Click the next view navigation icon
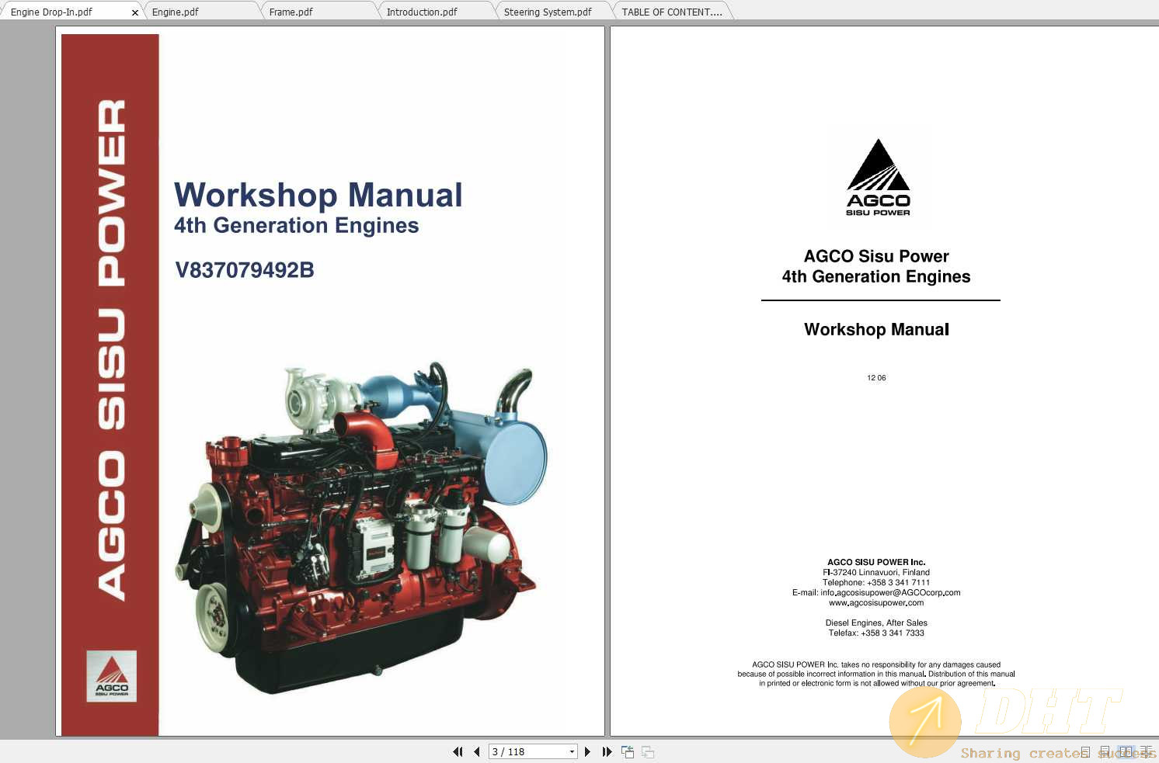 tap(648, 751)
